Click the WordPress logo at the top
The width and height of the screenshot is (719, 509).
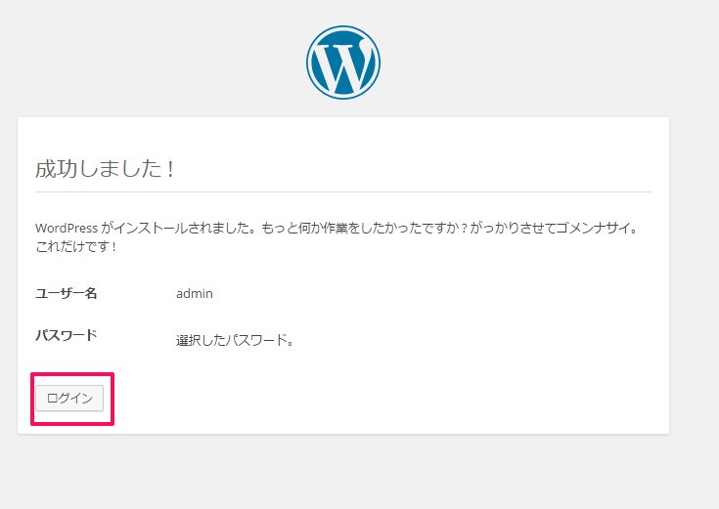343,63
